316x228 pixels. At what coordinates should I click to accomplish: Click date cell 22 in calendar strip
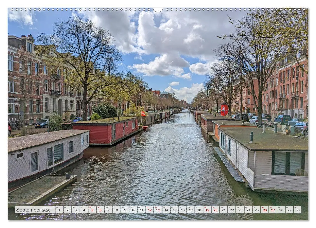point(232,210)
